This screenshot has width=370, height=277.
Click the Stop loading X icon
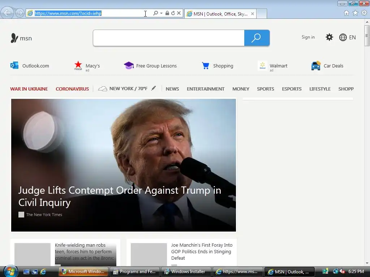click(x=179, y=13)
